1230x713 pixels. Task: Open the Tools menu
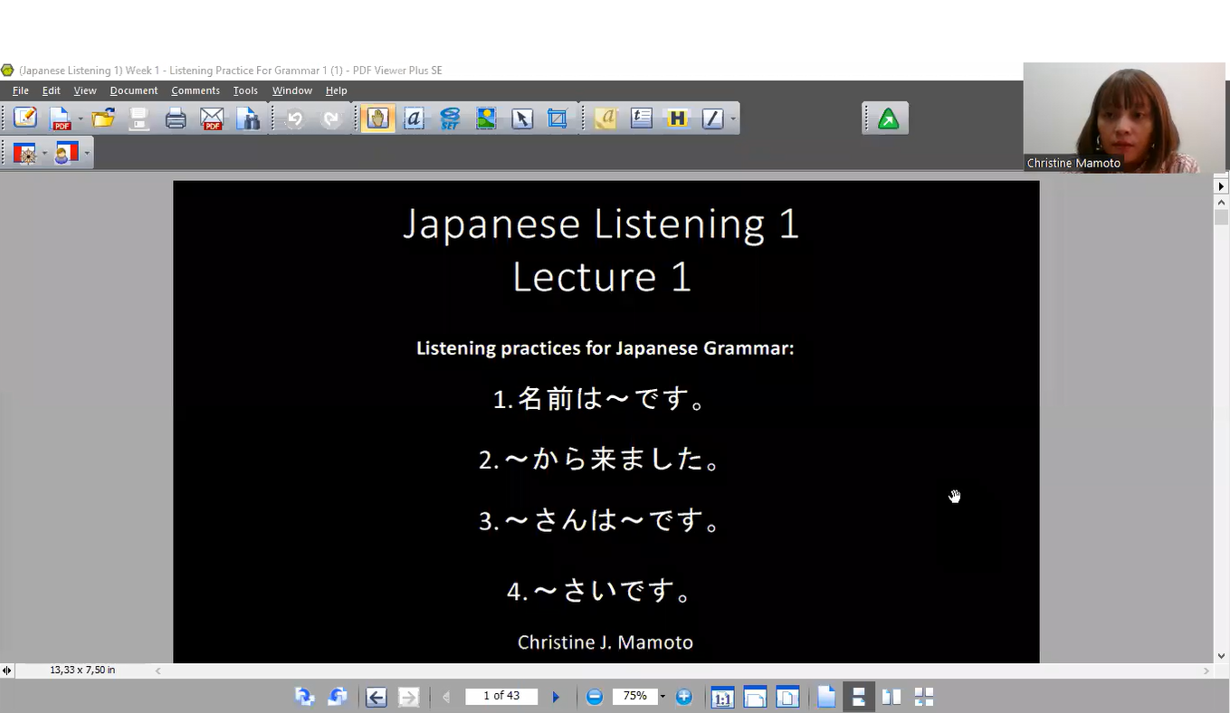point(245,90)
